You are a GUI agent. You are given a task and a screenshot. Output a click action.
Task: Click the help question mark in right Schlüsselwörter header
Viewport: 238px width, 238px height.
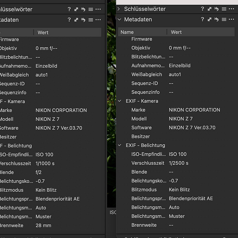203,9
